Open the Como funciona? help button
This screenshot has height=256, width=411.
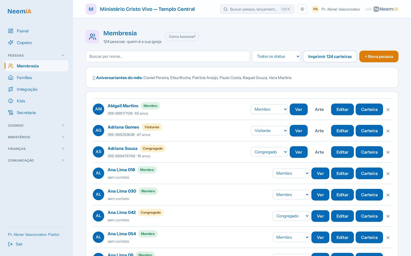pos(182,37)
